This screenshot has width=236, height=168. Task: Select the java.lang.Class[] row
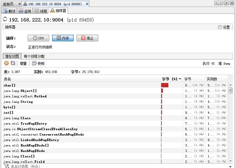pos(115,156)
